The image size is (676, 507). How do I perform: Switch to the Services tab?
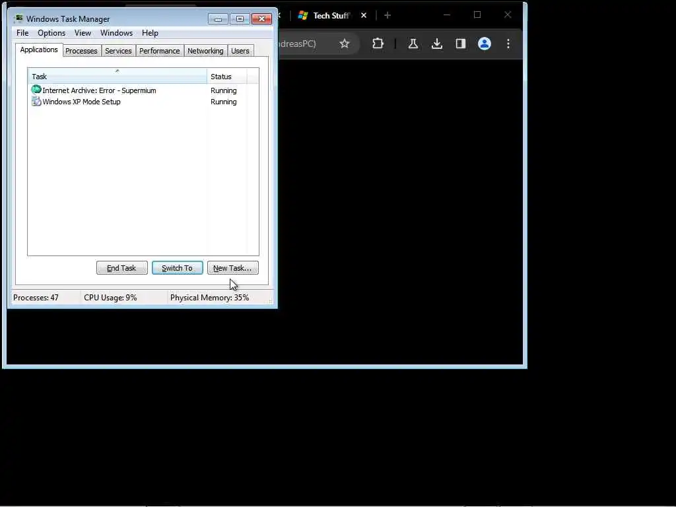[x=118, y=51]
